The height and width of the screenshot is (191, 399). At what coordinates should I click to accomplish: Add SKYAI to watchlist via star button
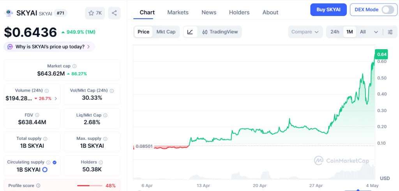tap(95, 13)
